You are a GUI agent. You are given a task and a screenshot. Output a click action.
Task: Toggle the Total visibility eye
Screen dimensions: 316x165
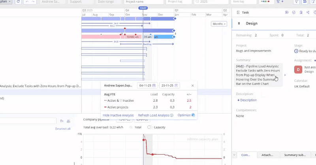[x=130, y=127]
